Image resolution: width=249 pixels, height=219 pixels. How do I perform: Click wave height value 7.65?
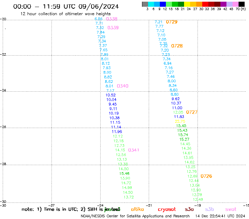(104, 50)
